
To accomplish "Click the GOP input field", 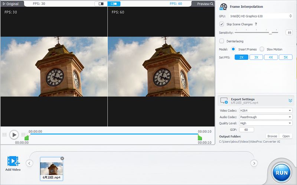I will tap(247, 130).
